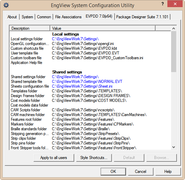Go to File Associations tab
Viewport: 185px width, 180px height.
pyautogui.click(x=68, y=17)
